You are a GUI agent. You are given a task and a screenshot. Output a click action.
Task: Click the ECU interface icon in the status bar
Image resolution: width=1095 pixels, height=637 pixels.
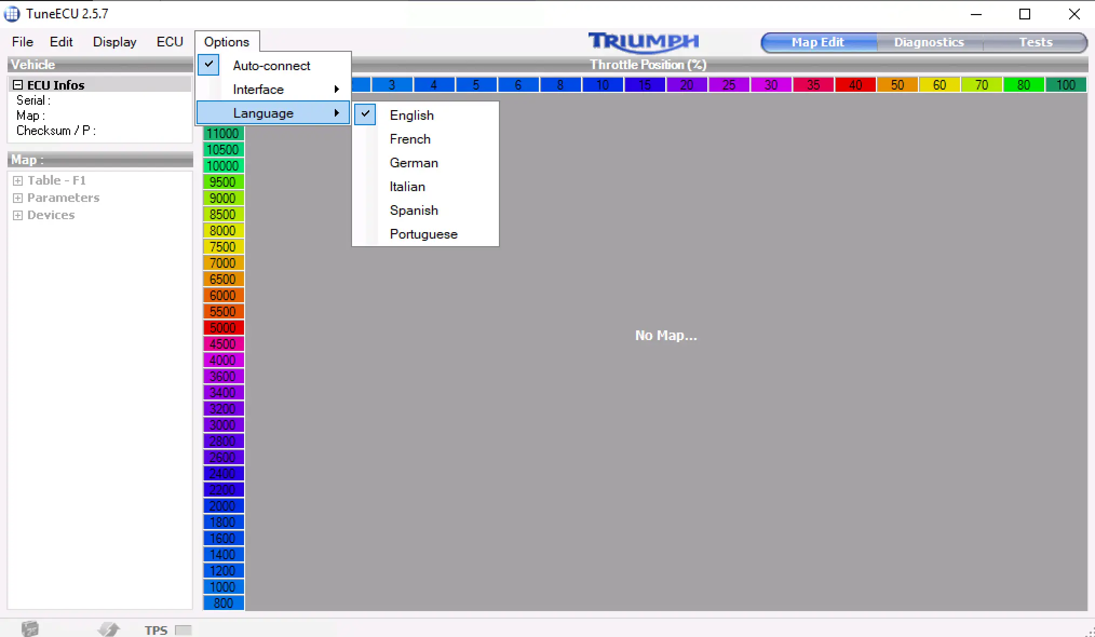tap(31, 628)
